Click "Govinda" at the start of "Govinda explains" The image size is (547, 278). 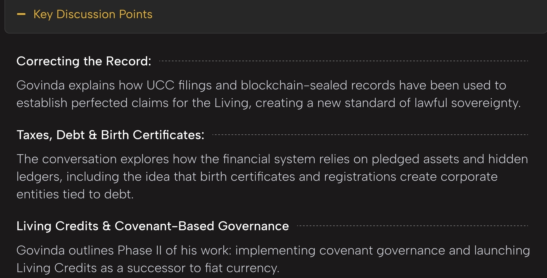coord(41,85)
